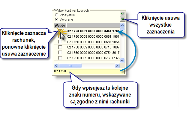Click the green checkmark select-all icon

click(122, 14)
